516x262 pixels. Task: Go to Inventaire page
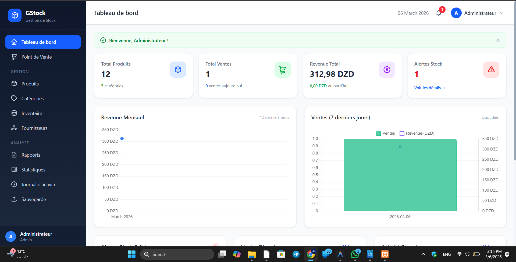(32, 113)
